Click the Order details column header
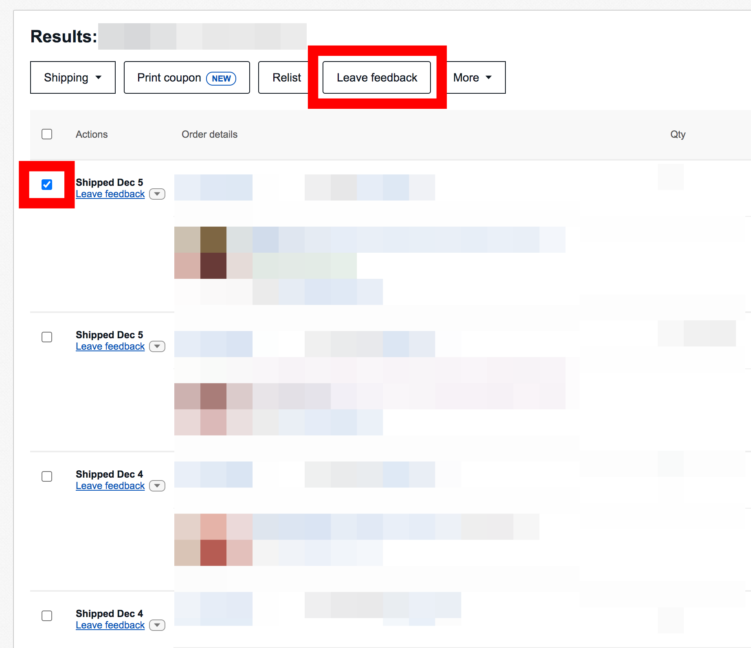The width and height of the screenshot is (751, 648). coord(209,134)
